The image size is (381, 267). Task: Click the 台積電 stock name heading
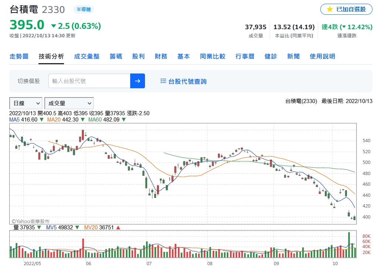(x=24, y=10)
